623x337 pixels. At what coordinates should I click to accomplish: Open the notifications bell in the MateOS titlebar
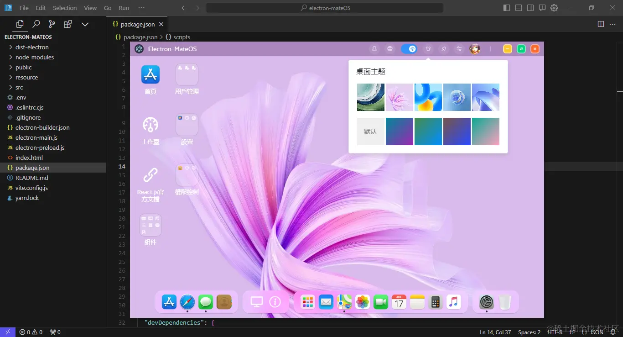(374, 48)
